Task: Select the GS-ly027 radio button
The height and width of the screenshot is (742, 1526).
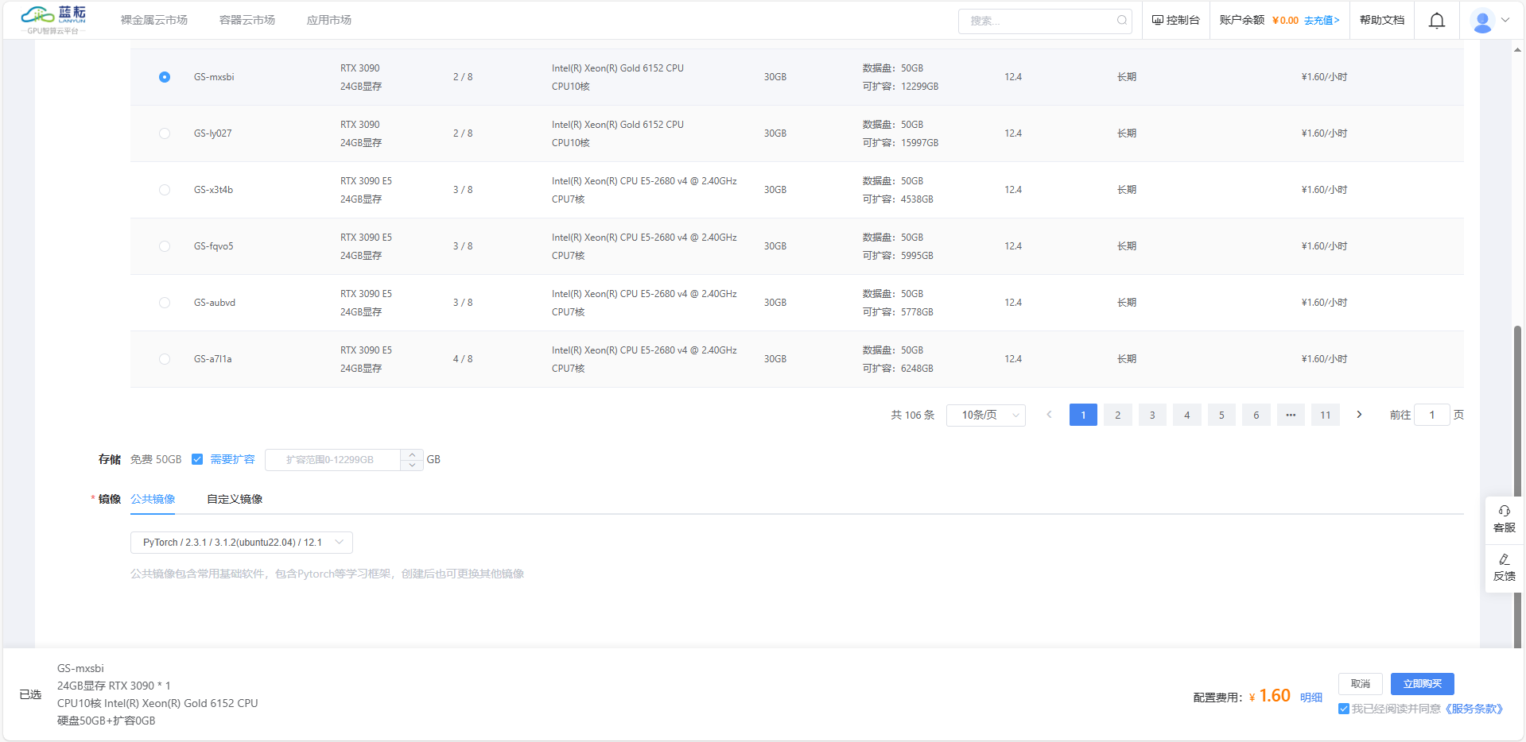Action: coord(165,133)
